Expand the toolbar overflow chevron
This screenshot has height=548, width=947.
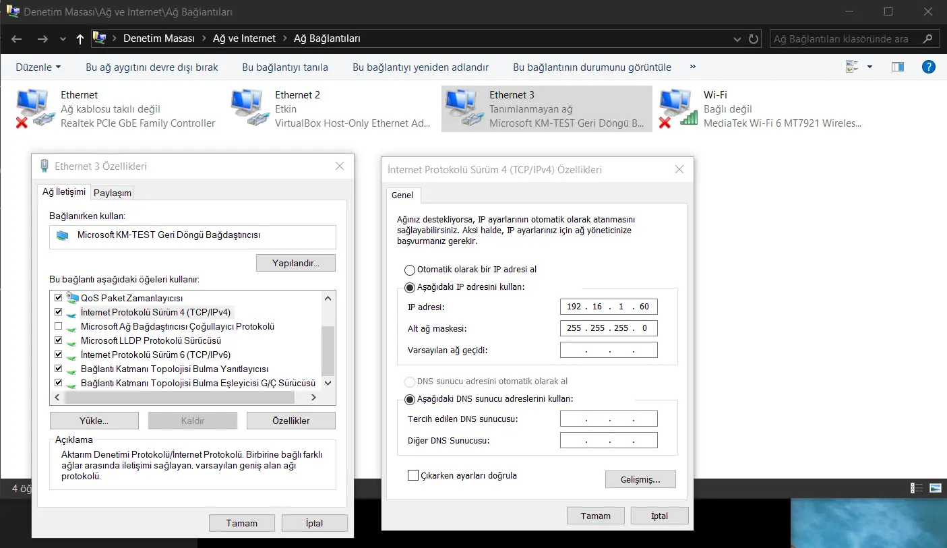[x=692, y=67]
